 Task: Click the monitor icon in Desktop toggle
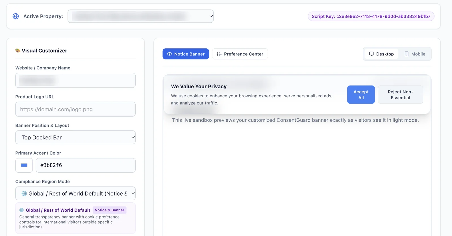coord(371,54)
